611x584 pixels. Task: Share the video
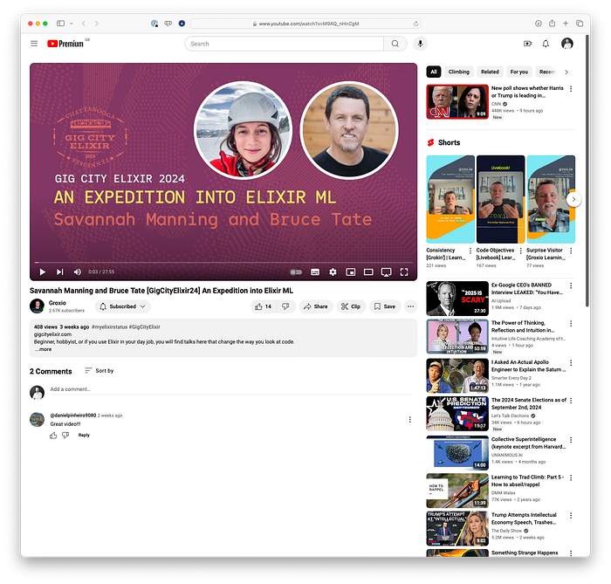316,306
